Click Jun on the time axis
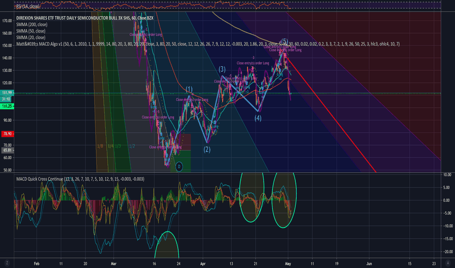455x268 pixels. pyautogui.click(x=369, y=264)
